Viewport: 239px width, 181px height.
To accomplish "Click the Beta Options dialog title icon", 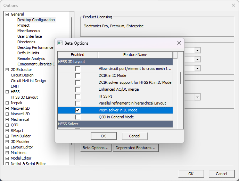I will point(60,43).
